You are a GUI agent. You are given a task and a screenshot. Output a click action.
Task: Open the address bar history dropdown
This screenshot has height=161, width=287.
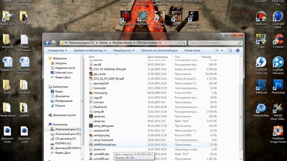[x=178, y=43]
